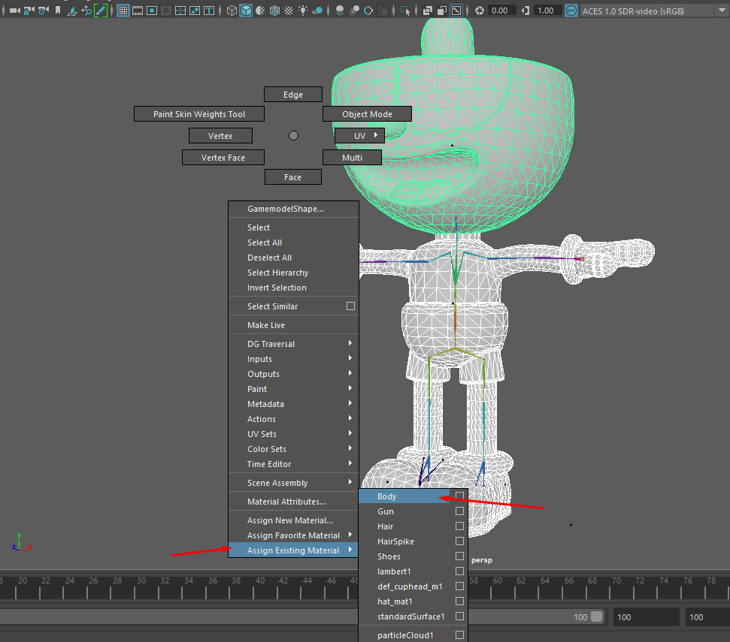730x642 pixels.
Task: Expand the DG Traversal submenu
Action: [x=294, y=344]
